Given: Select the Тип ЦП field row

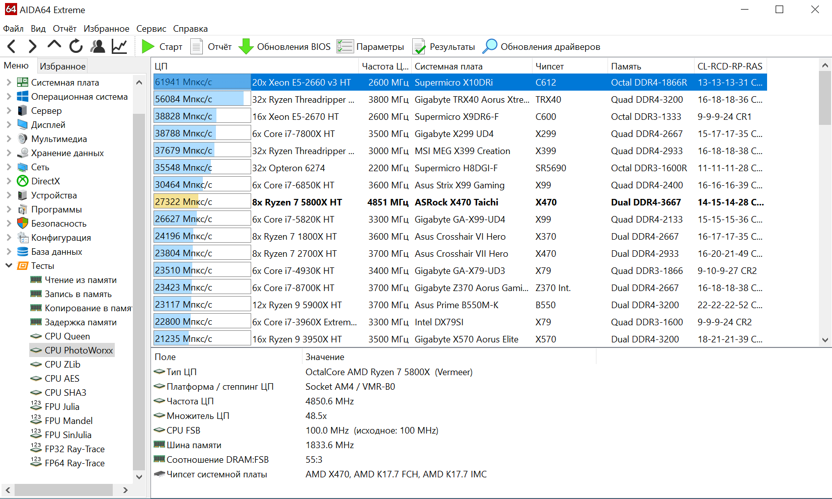Looking at the screenshot, I should (x=374, y=372).
